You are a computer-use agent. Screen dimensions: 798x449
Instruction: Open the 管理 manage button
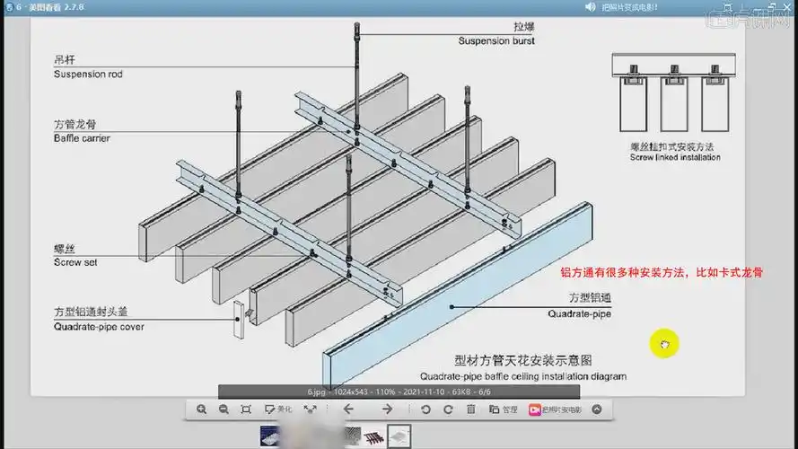point(503,409)
